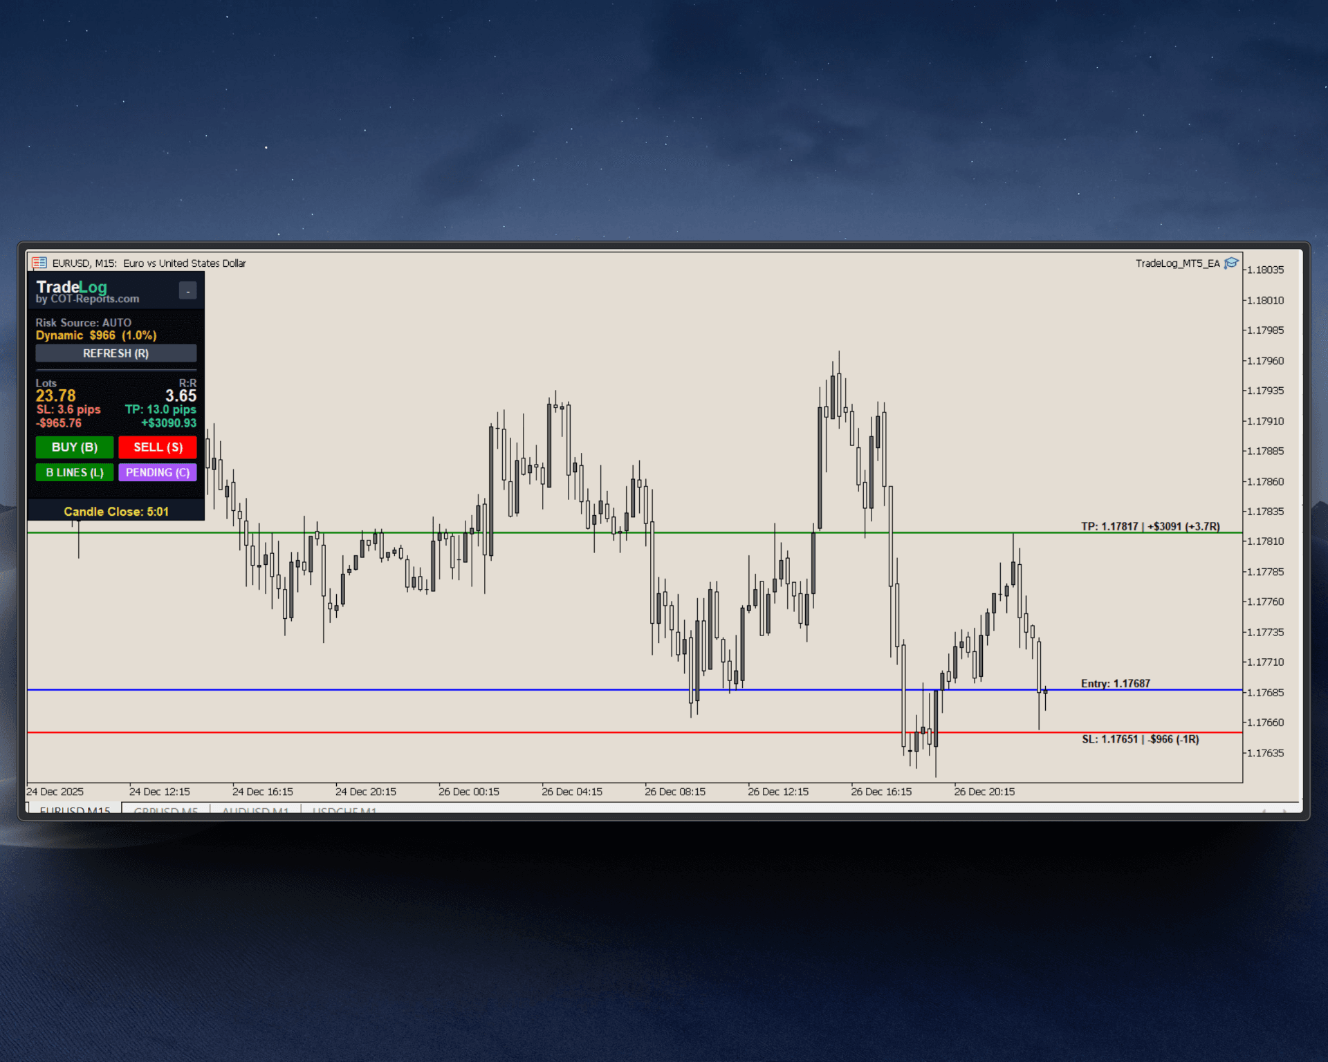Click the TradeLog_MT5_EA graduation cap icon
1328x1062 pixels.
(1231, 263)
